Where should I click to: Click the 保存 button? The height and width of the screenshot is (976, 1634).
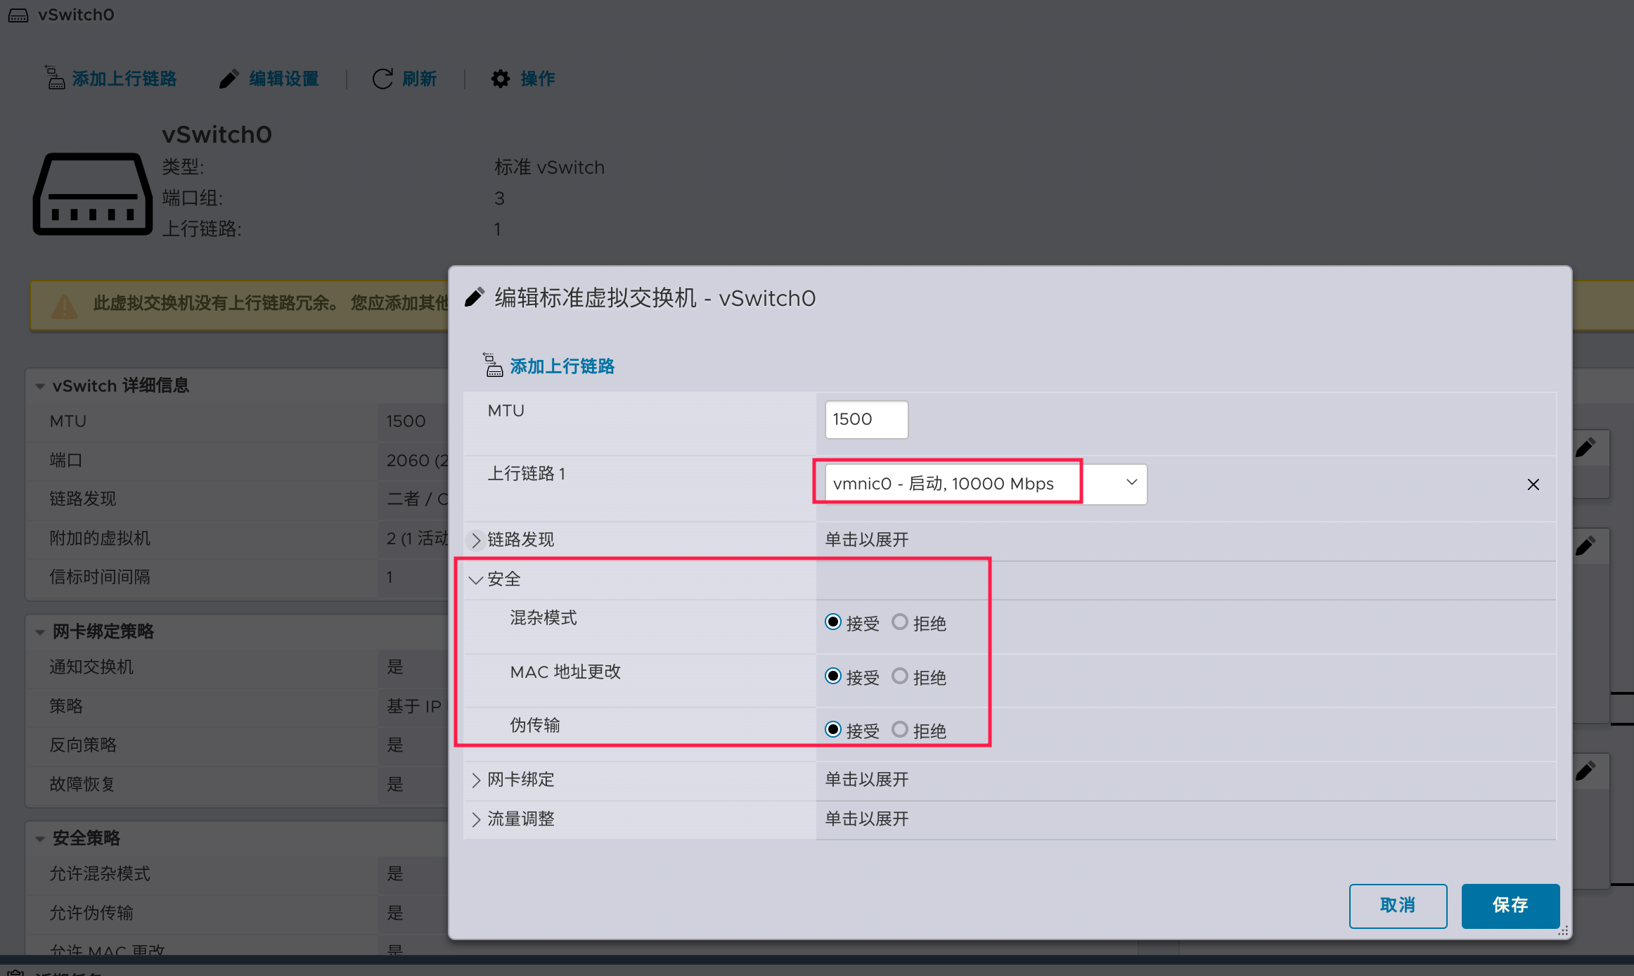1510,906
